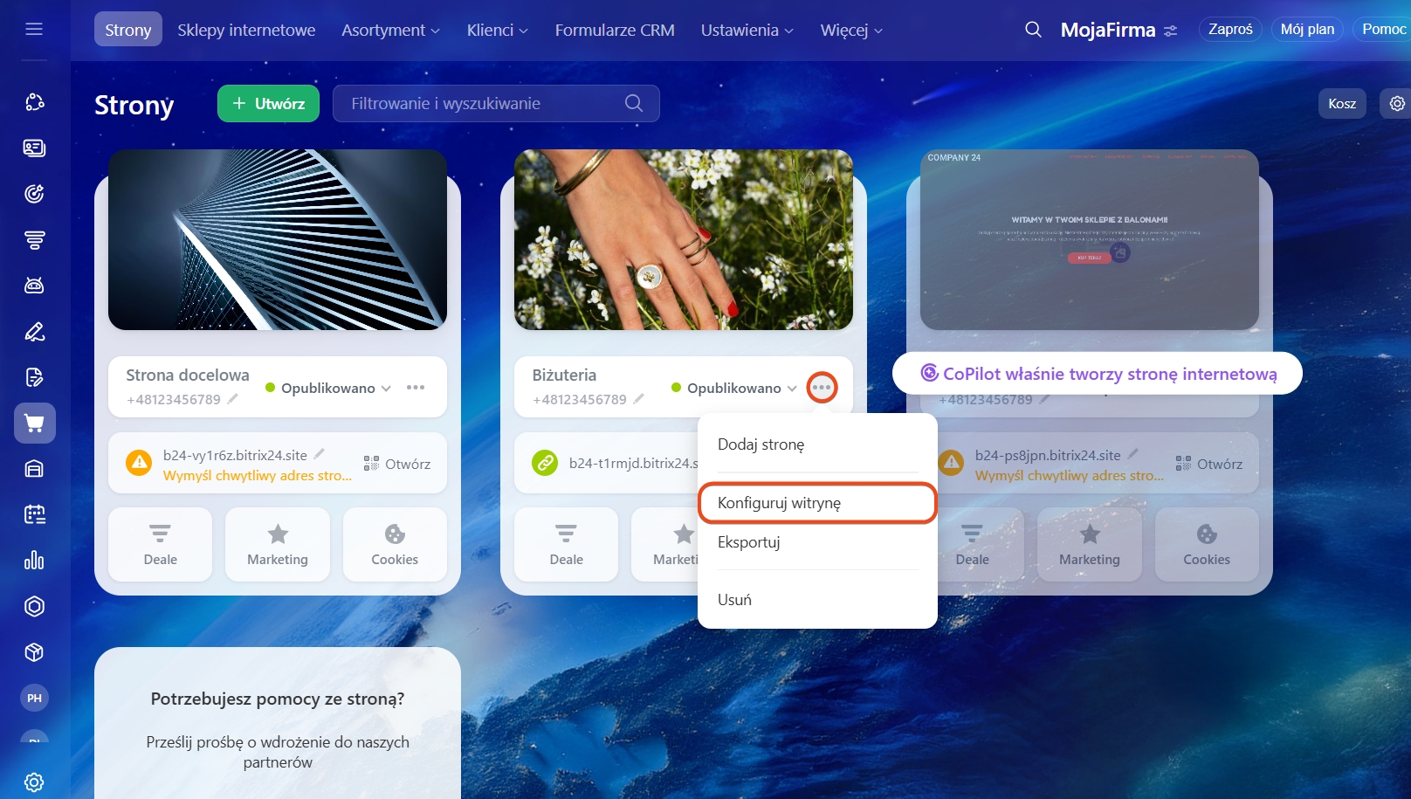Open the collaboration circle icon in sidebar
This screenshot has height=799, width=1411.
[34, 102]
